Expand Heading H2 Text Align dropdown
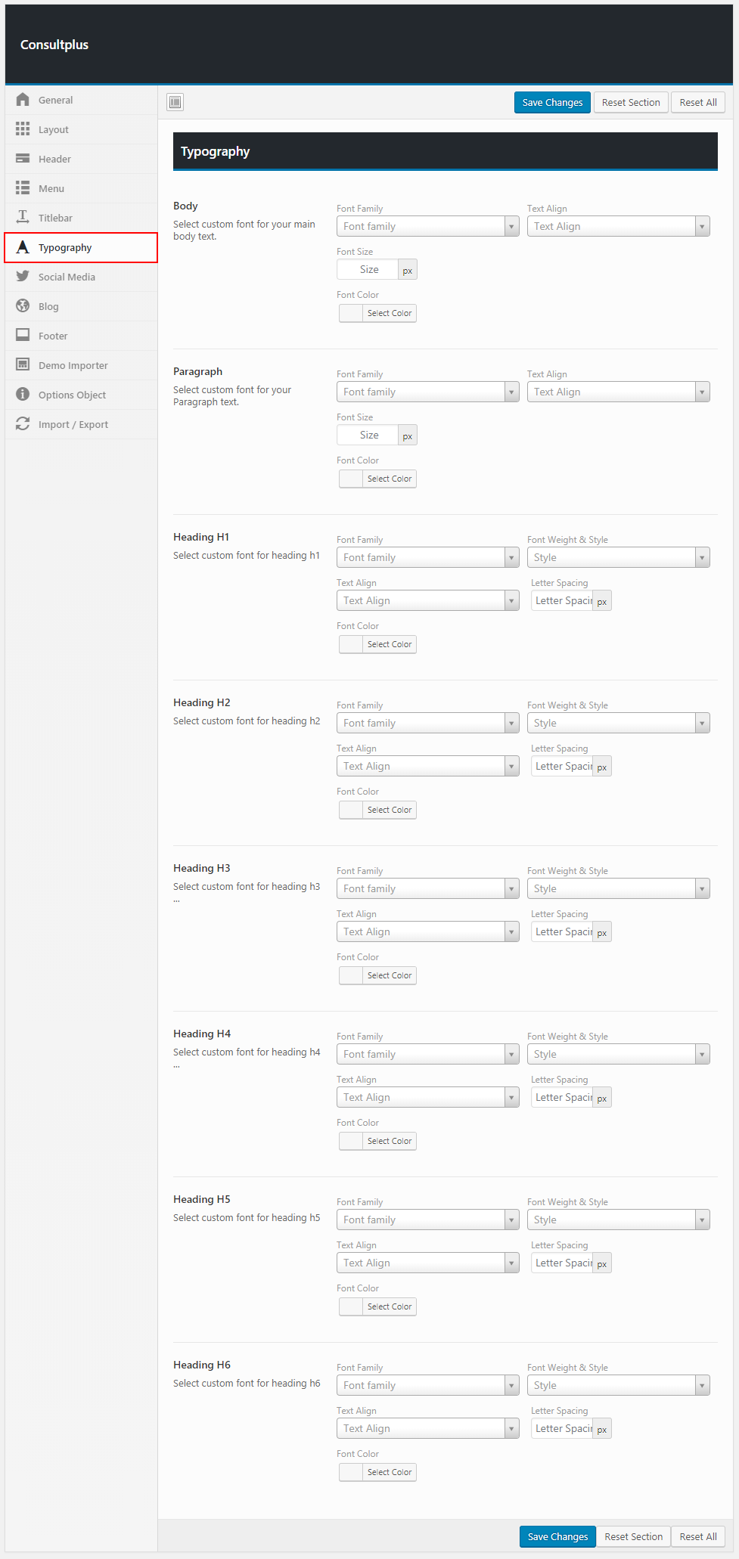Image resolution: width=739 pixels, height=1559 pixels. point(427,767)
